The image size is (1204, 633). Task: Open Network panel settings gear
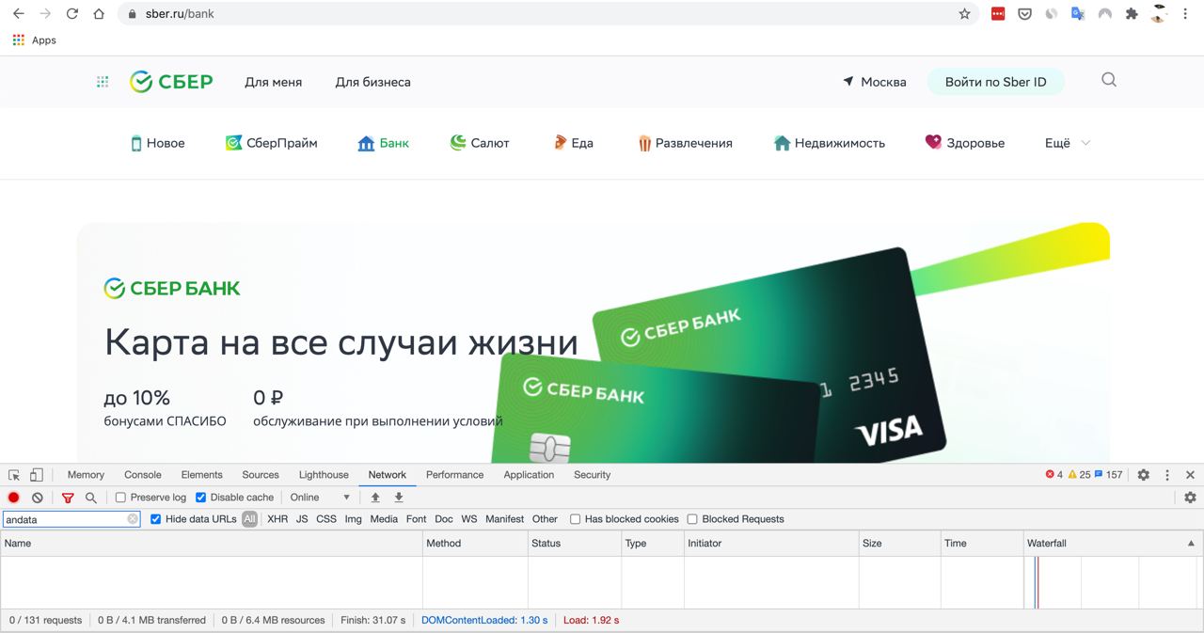tap(1190, 498)
